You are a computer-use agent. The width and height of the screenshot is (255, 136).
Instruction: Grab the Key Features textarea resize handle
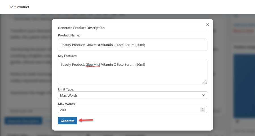(205, 82)
